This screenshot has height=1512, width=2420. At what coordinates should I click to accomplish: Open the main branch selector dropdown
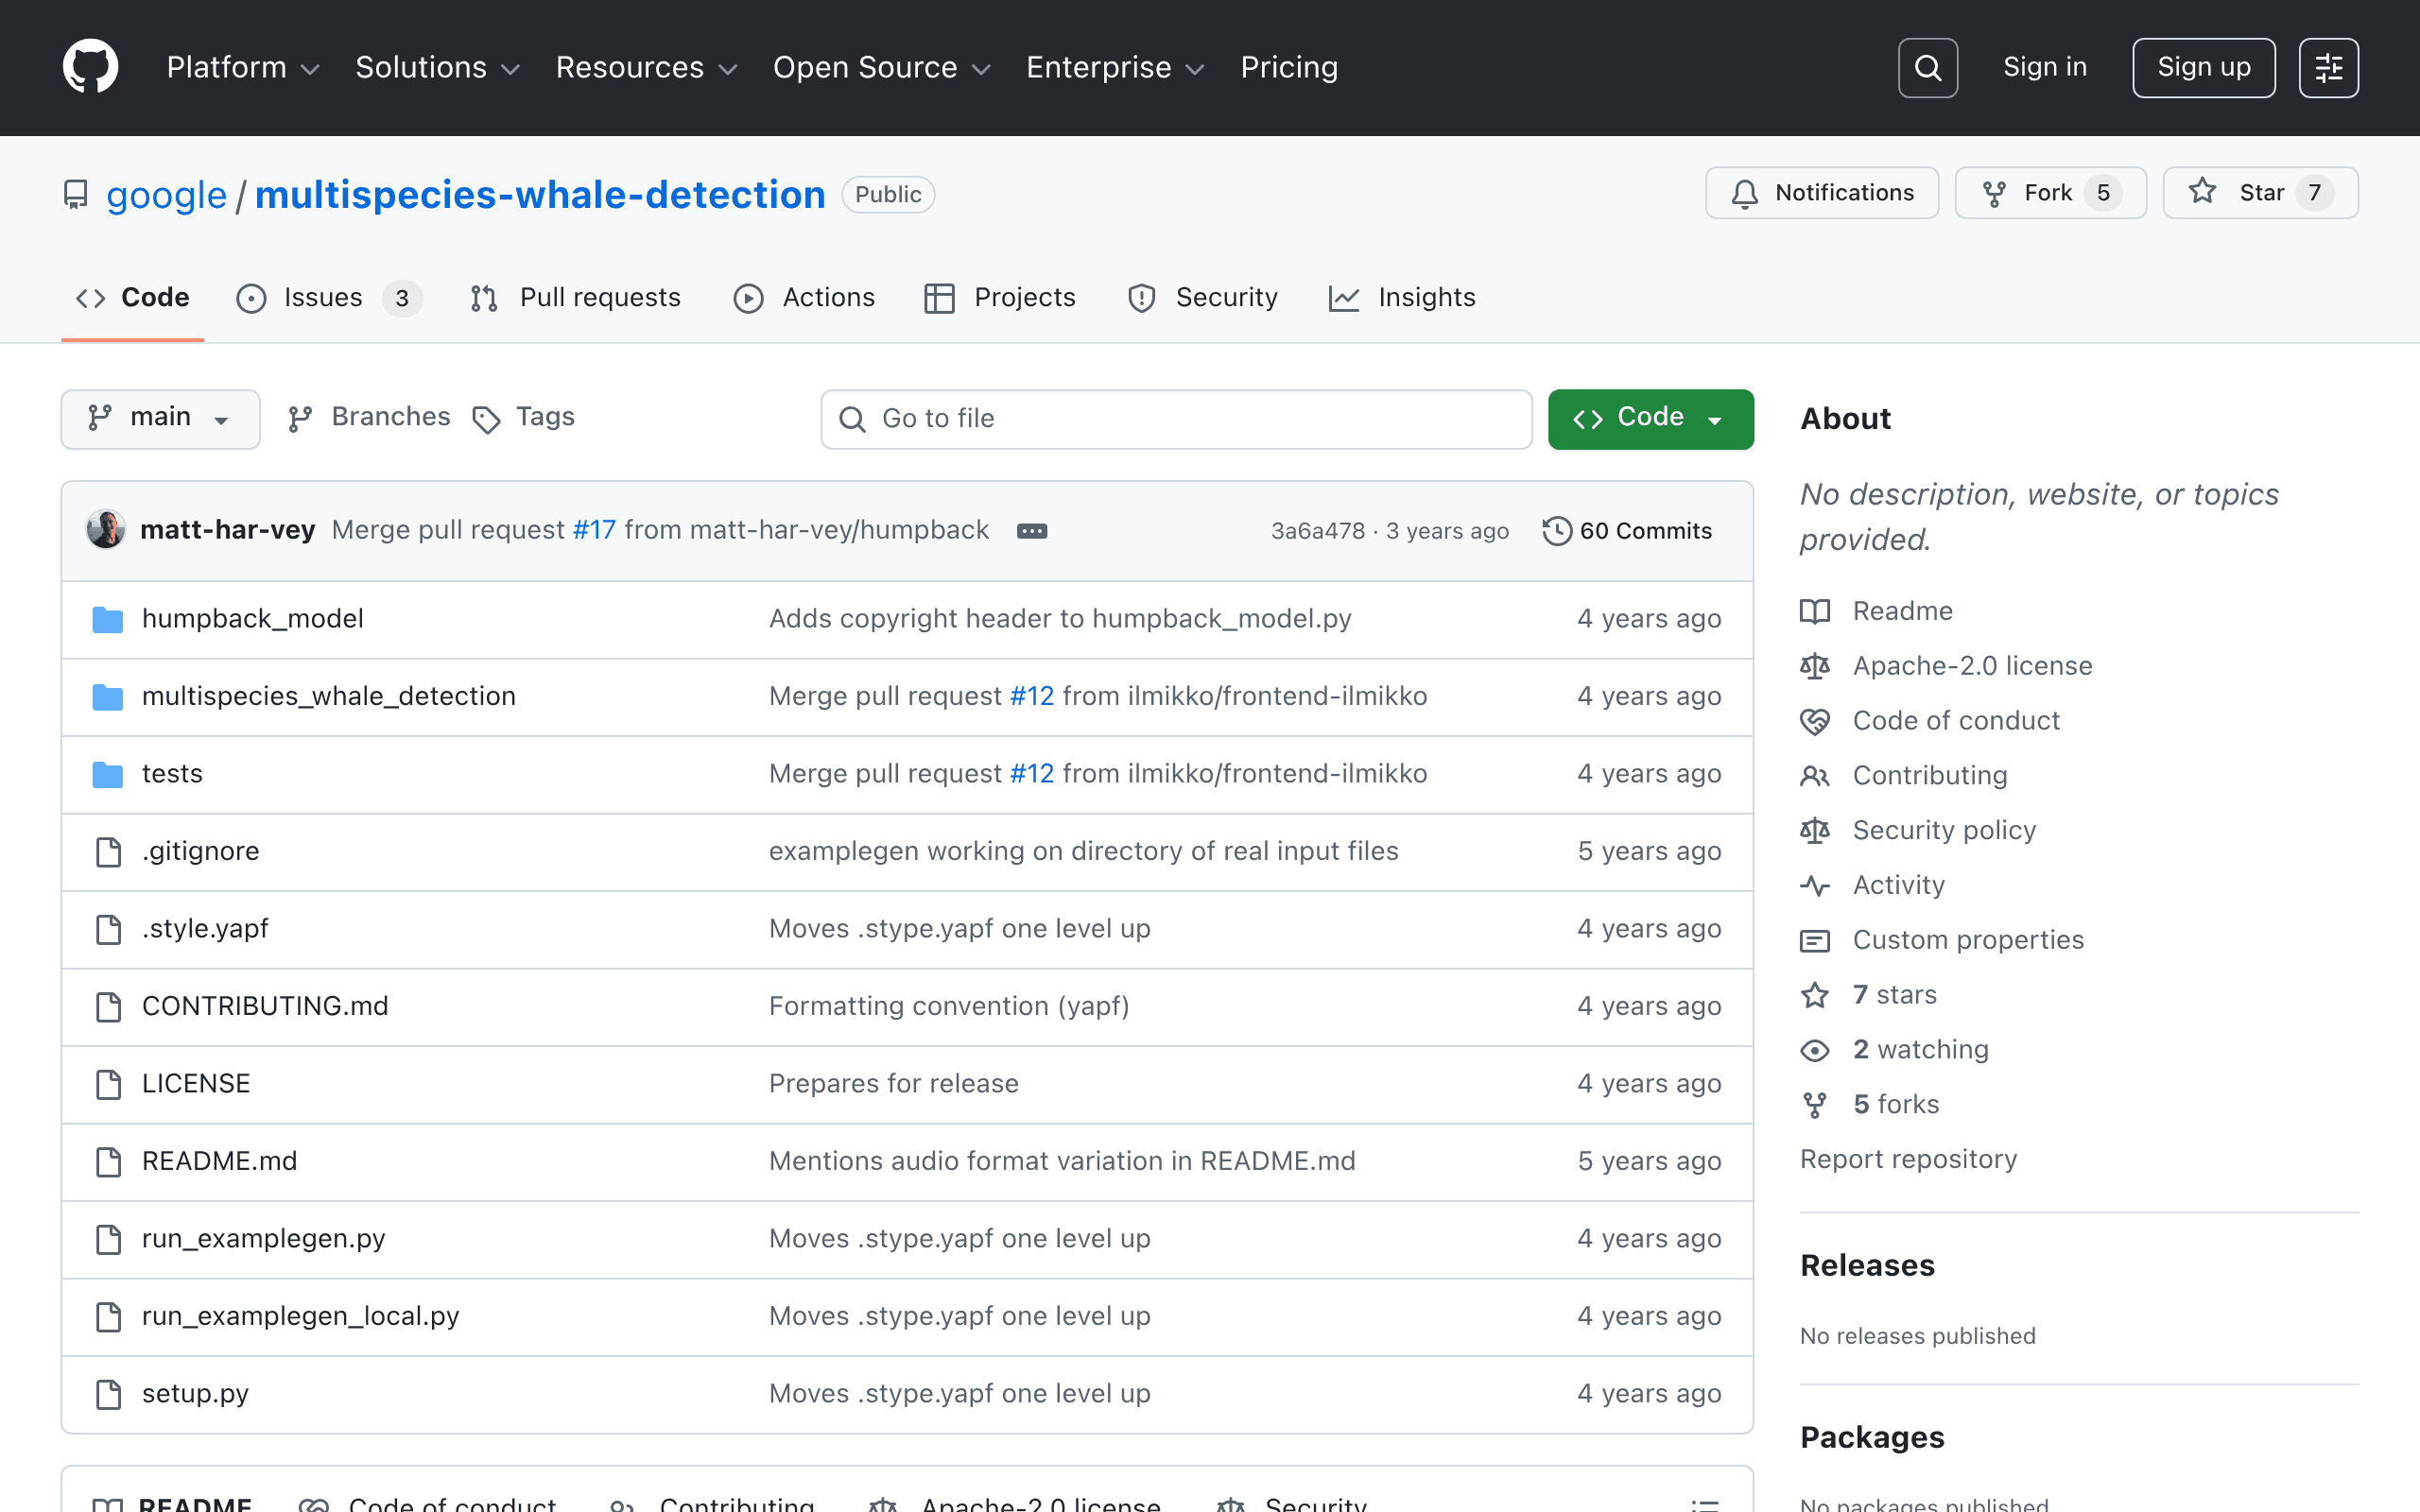tap(160, 418)
